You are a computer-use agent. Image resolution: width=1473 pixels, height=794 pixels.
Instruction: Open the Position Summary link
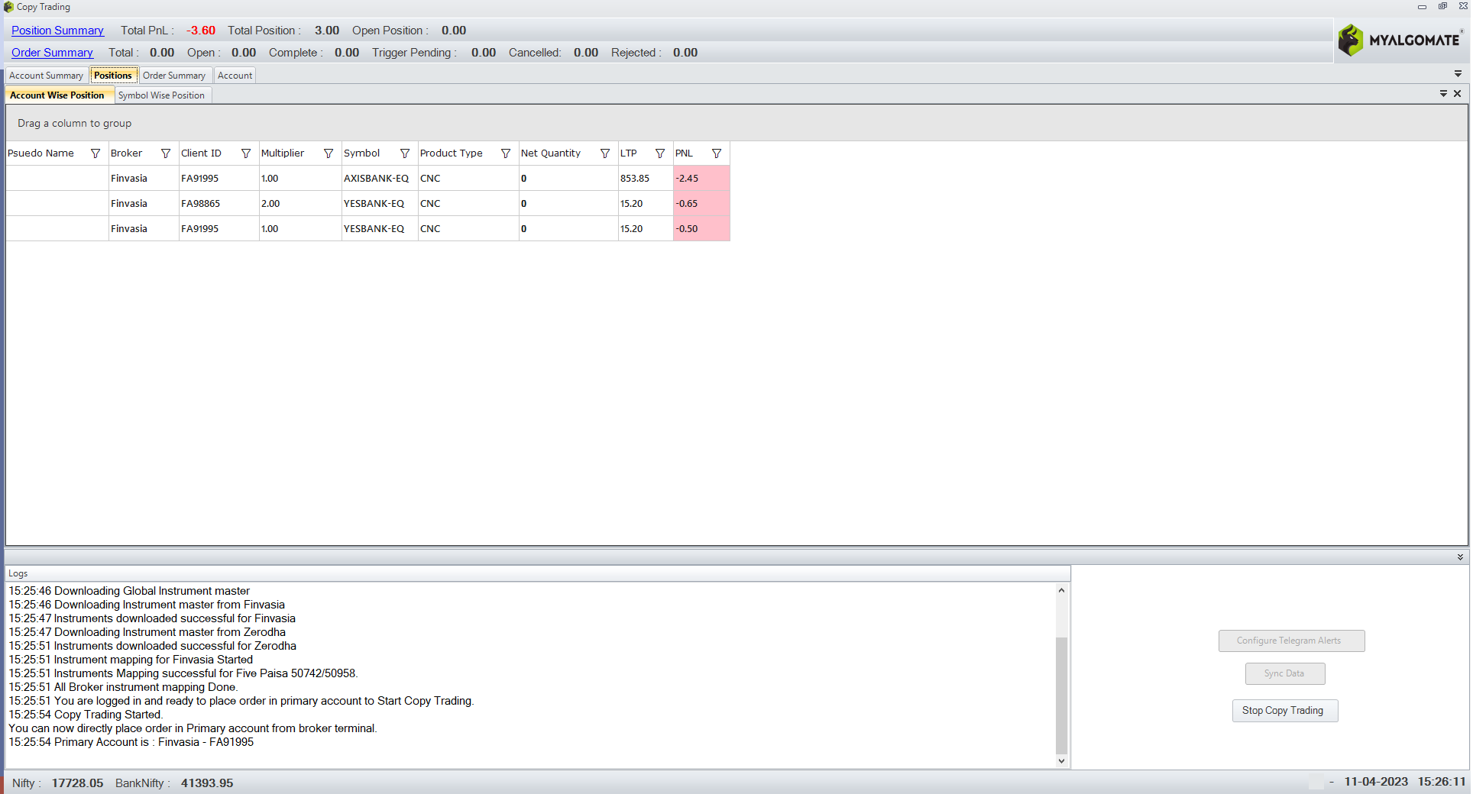[x=57, y=30]
